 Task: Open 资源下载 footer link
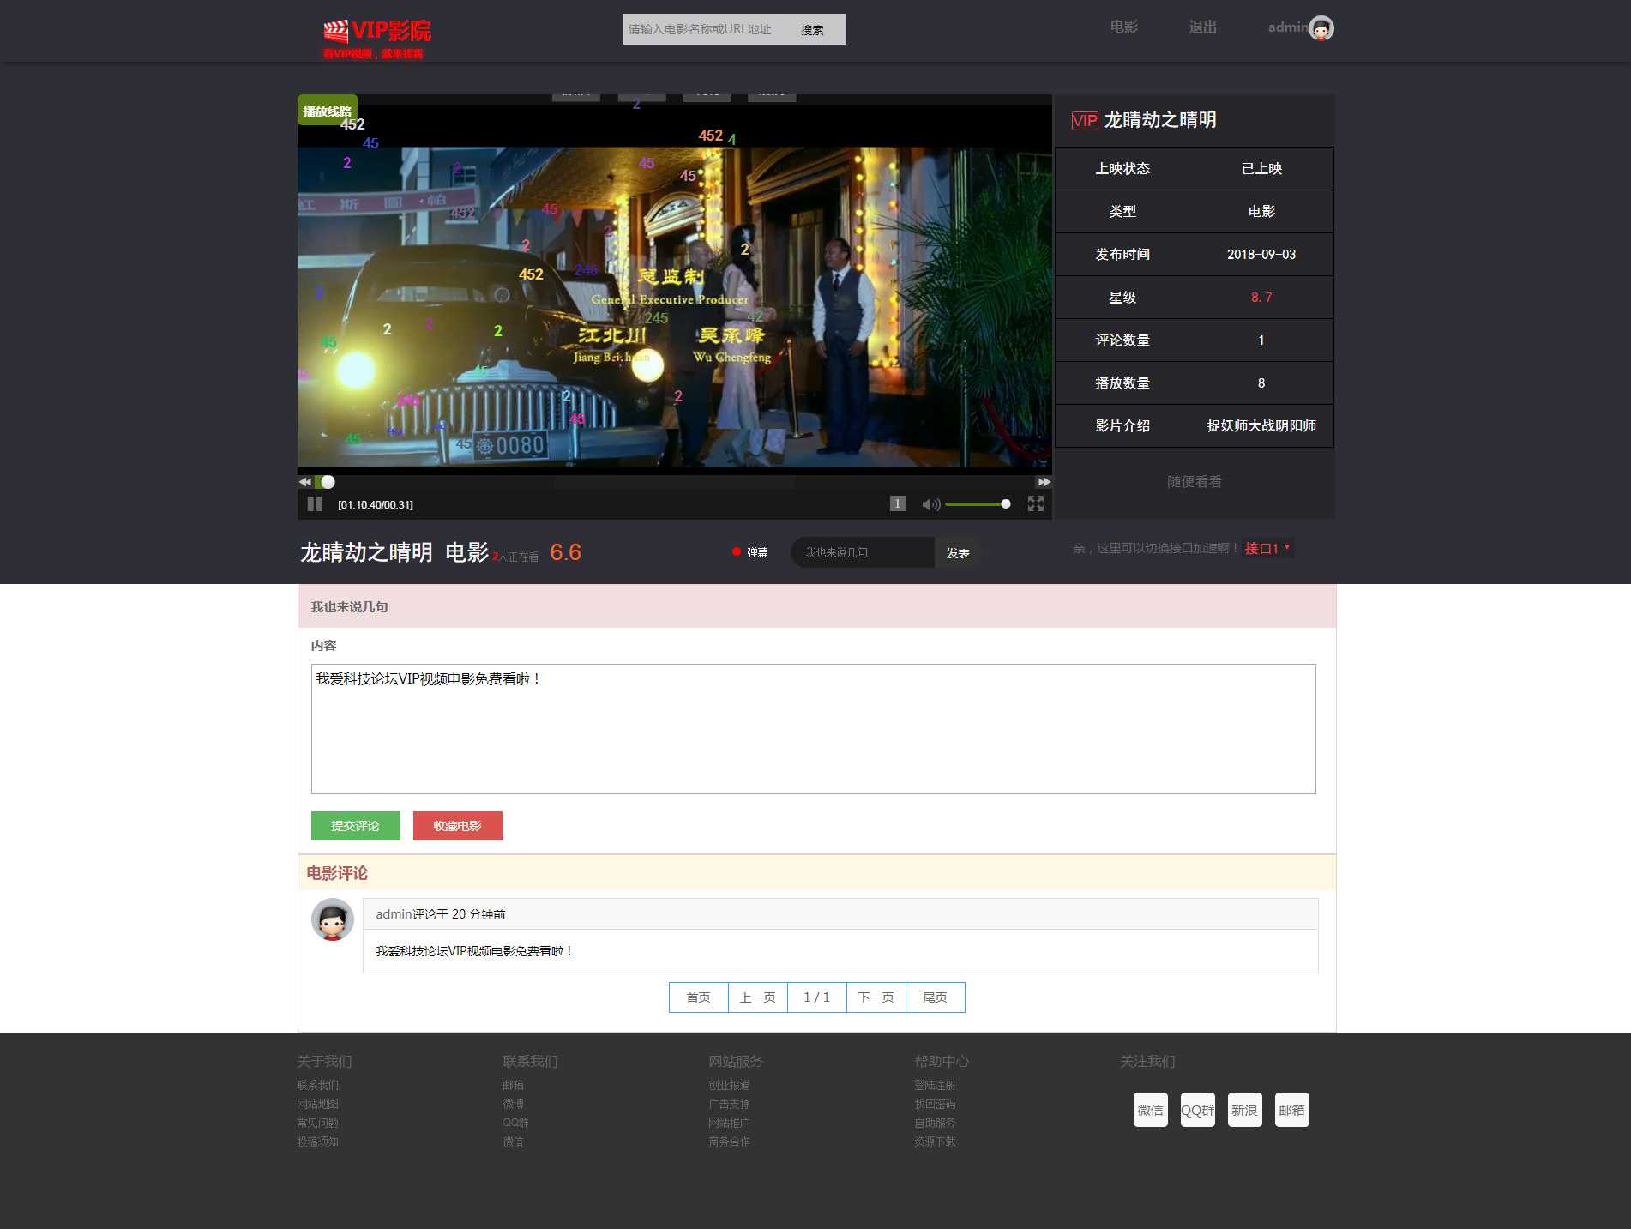click(935, 1142)
